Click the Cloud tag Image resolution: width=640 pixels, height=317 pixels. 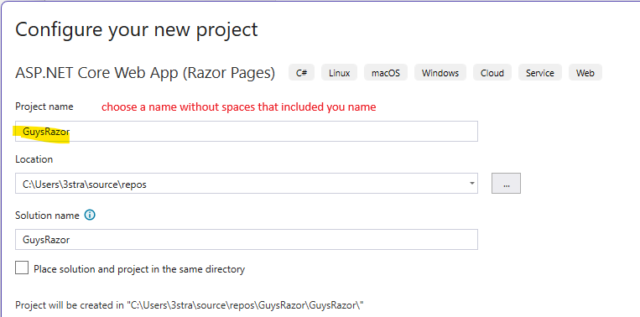tap(492, 73)
